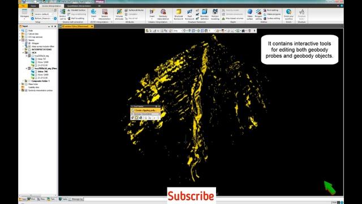
Task: Close the Tool Palette floating window
Action: tap(159, 107)
